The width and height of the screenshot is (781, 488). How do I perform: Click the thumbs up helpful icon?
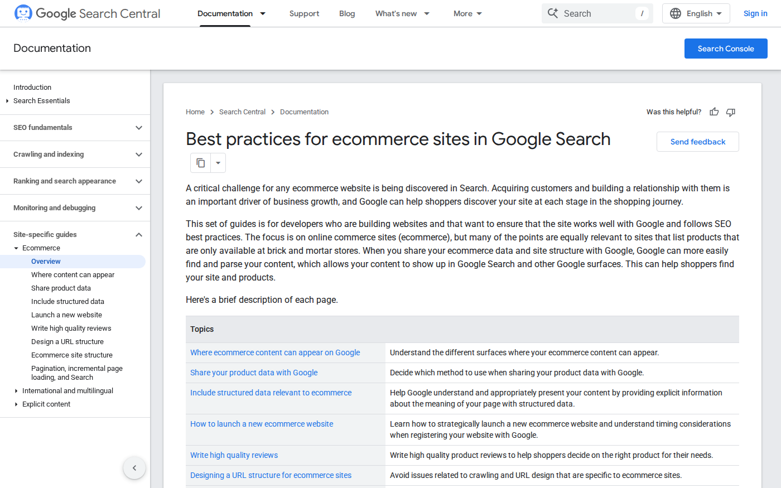pos(714,112)
